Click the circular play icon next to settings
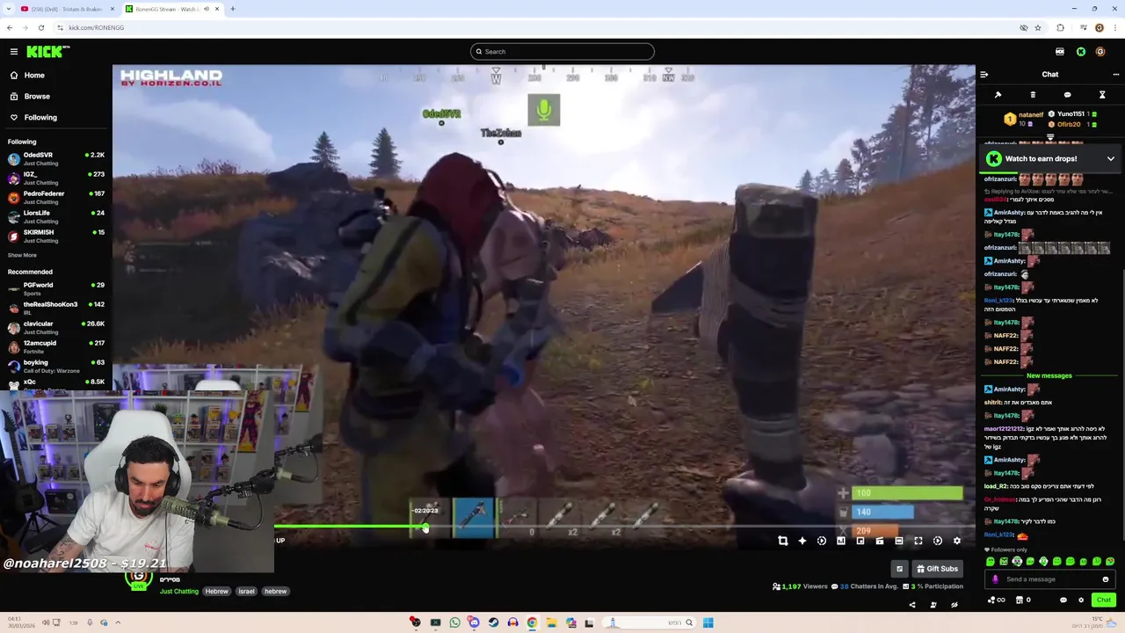 pos(938,541)
